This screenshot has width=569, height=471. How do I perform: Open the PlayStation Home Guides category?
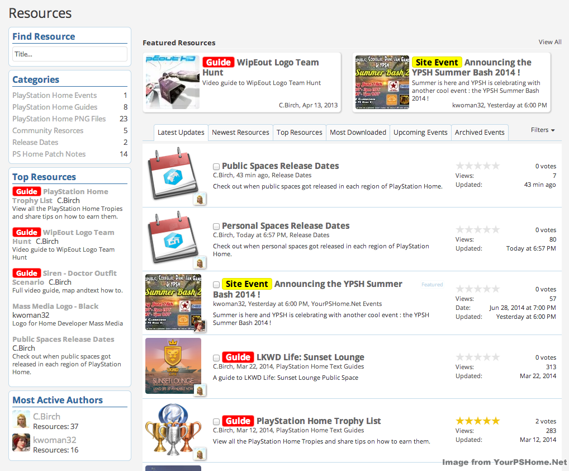(55, 107)
